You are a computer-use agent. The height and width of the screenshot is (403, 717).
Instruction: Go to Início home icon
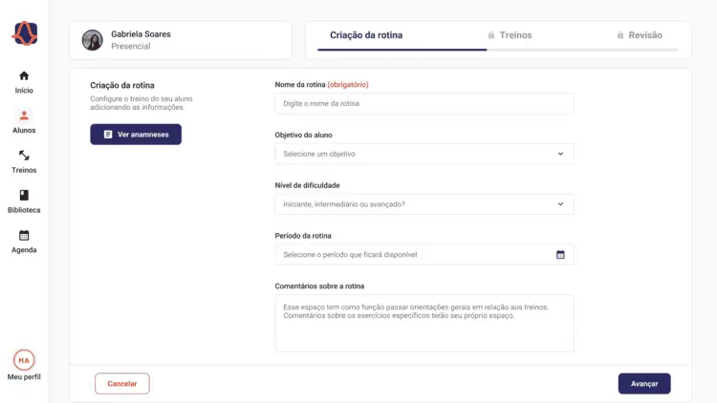click(x=24, y=75)
